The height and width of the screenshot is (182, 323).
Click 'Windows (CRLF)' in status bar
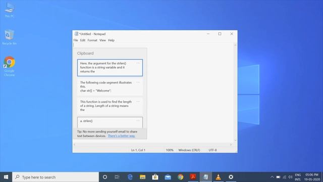tap(189, 150)
